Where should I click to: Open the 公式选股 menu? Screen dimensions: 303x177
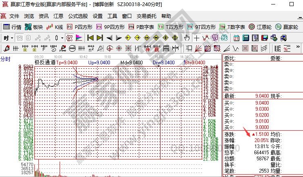[x=78, y=16]
